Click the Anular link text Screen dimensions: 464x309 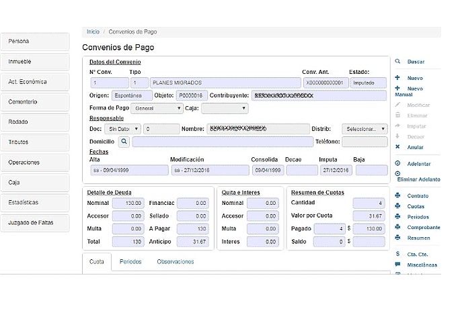point(415,147)
